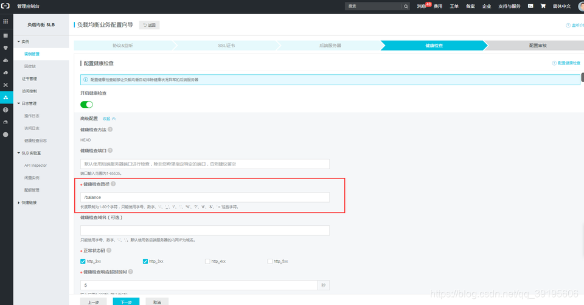Open 配额管理 in the sidebar
The image size is (584, 305).
pyautogui.click(x=32, y=190)
